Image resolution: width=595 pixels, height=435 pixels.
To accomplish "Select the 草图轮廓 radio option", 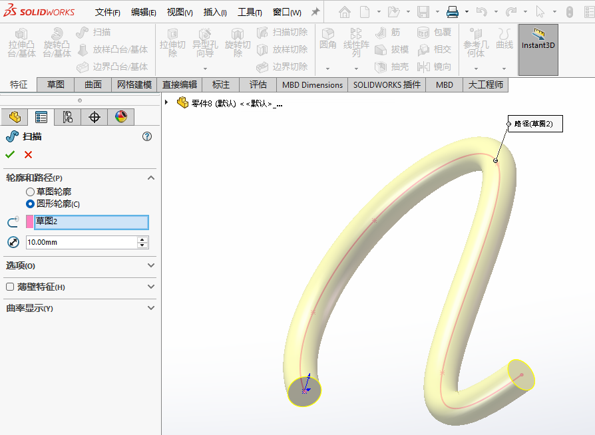I will click(30, 192).
